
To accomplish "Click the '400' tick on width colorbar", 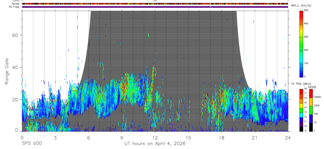I will click(x=306, y=24).
